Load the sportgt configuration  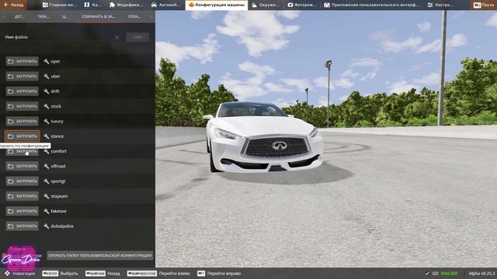pyautogui.click(x=23, y=181)
